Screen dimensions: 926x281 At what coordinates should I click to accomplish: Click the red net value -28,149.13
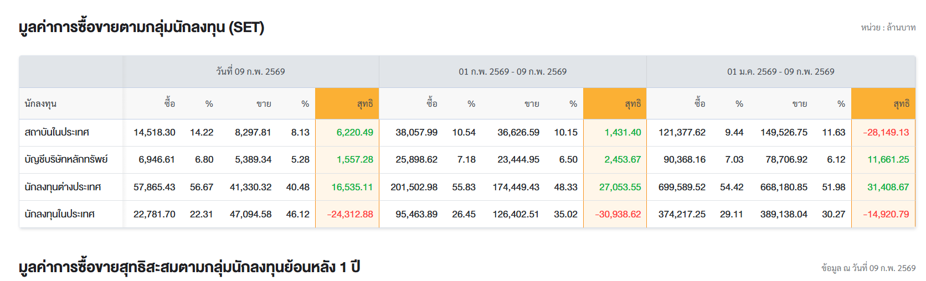click(x=886, y=132)
